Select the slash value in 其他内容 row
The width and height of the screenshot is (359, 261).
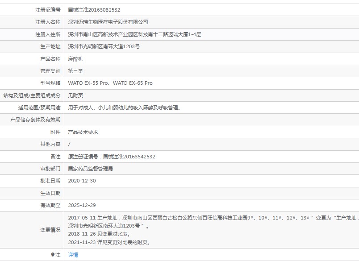pos(69,144)
